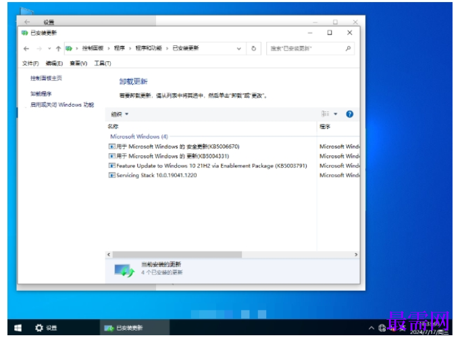
Task: Go back using the Explorer back arrow
Action: 26,49
